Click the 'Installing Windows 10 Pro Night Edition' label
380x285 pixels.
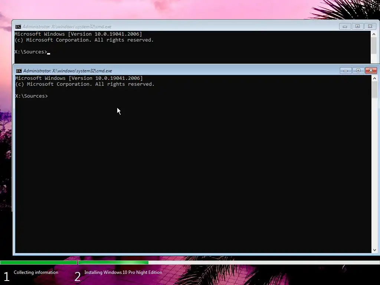coord(123,272)
